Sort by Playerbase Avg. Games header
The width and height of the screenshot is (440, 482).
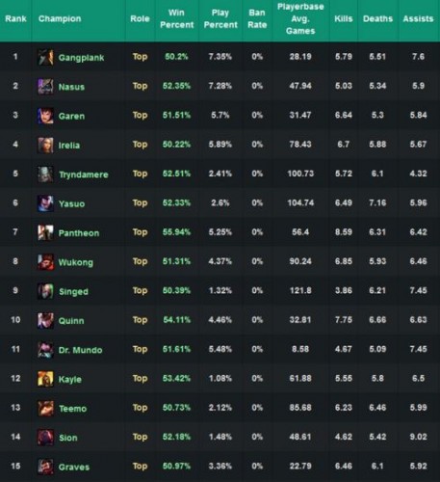[x=300, y=18]
